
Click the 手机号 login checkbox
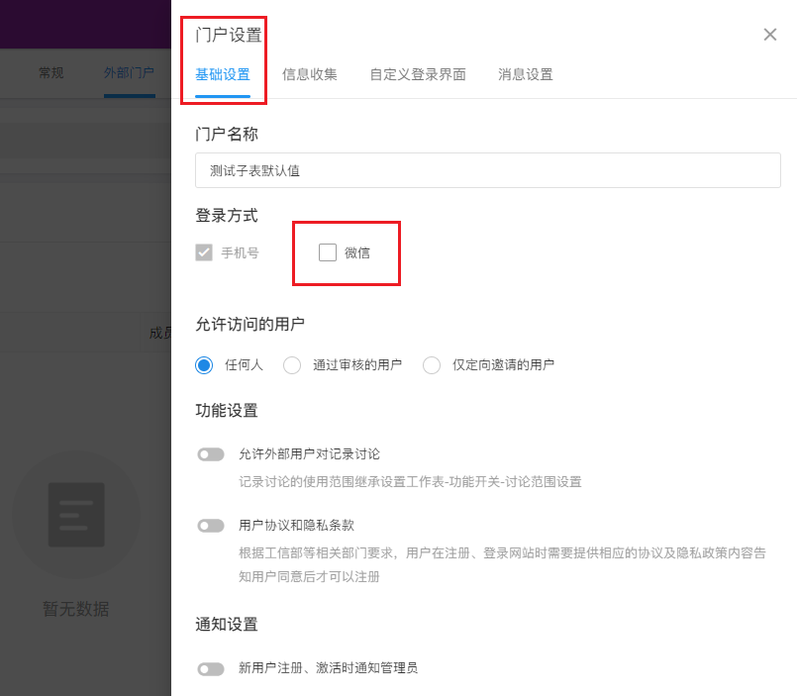click(204, 252)
